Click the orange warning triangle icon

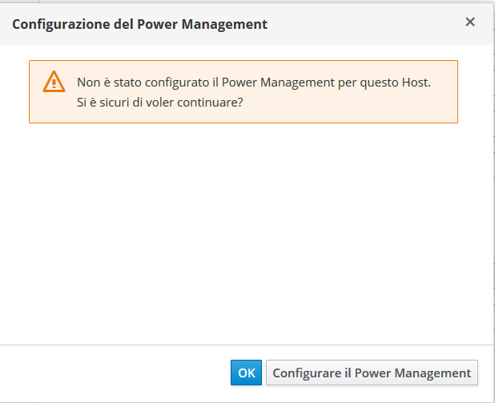point(54,81)
